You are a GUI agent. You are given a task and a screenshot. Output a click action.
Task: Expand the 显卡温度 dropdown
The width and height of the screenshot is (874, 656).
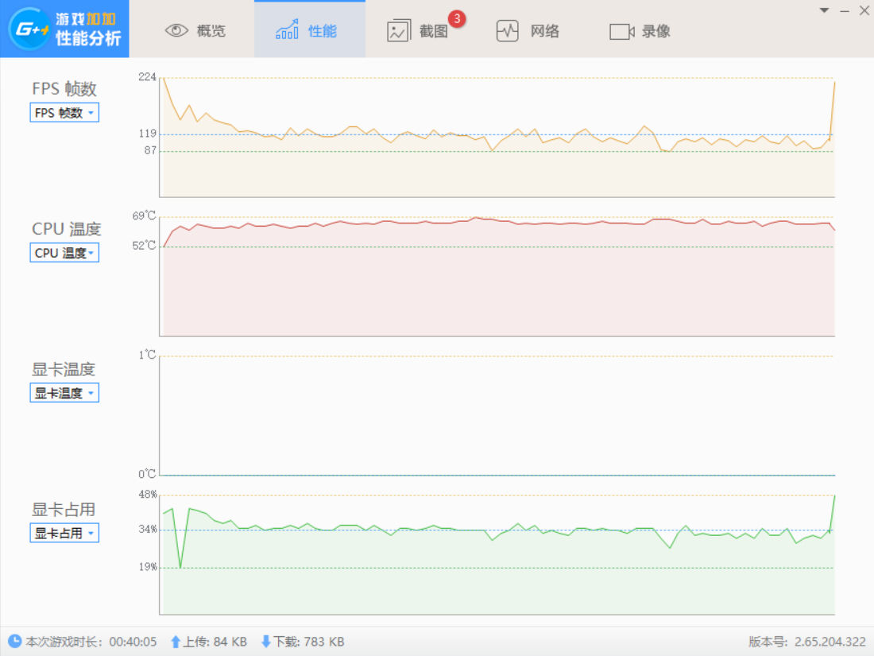click(64, 393)
